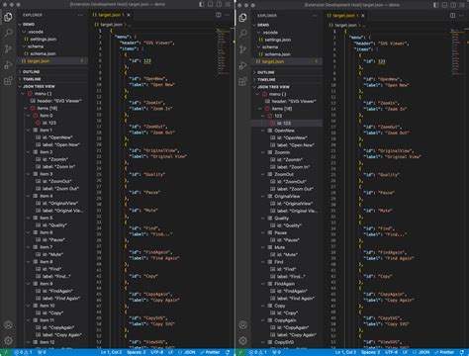469x356 pixels.
Task: Open Source Control in left window activity bar
Action: 8,48
